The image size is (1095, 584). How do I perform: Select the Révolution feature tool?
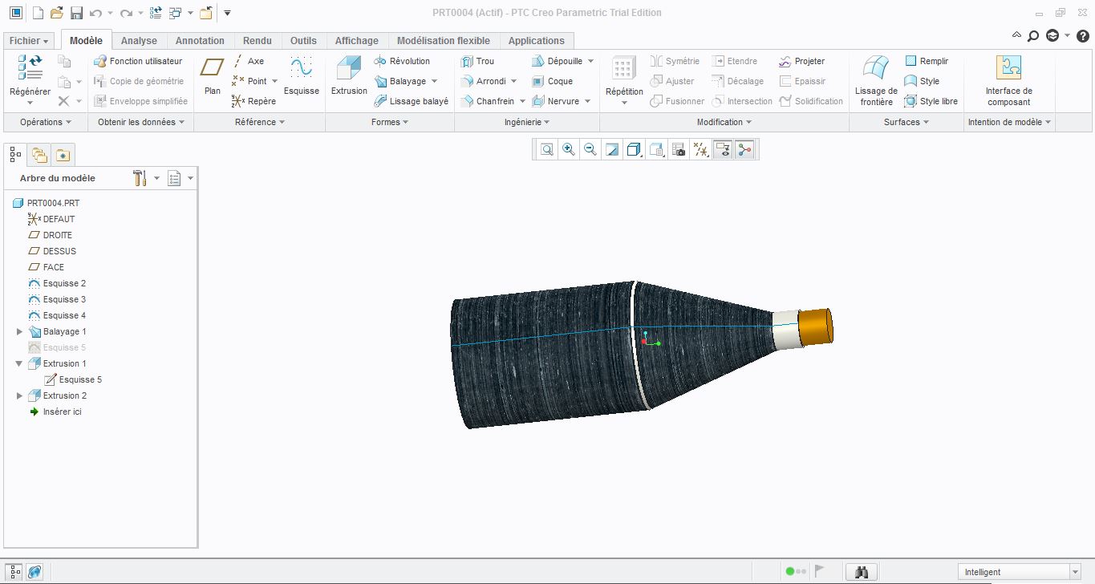click(402, 61)
